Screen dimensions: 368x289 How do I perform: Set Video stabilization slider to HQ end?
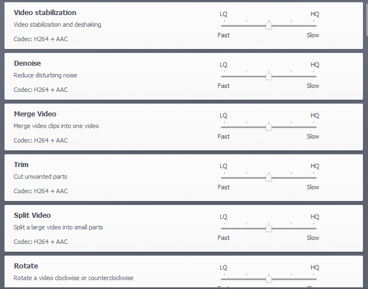313,26
